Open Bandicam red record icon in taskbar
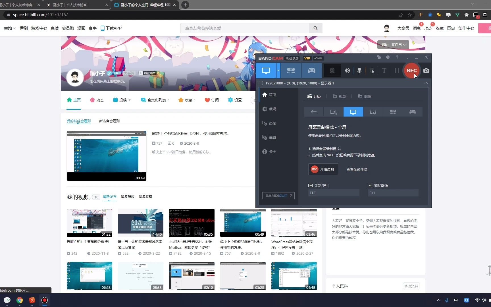This screenshot has width=491, height=307. (x=44, y=300)
